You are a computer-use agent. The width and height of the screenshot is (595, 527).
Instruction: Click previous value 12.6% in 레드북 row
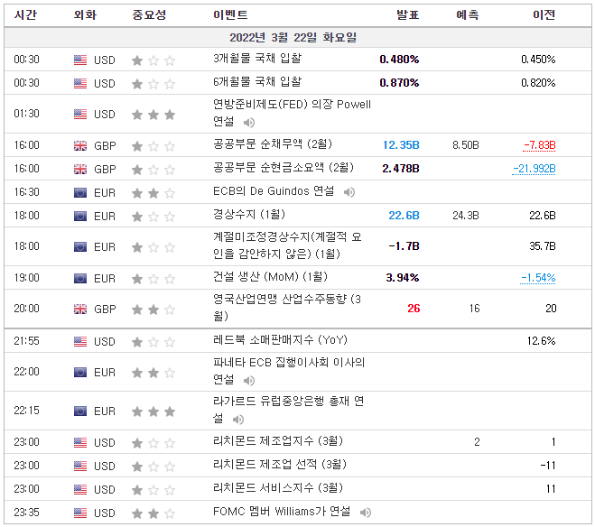[x=541, y=341]
